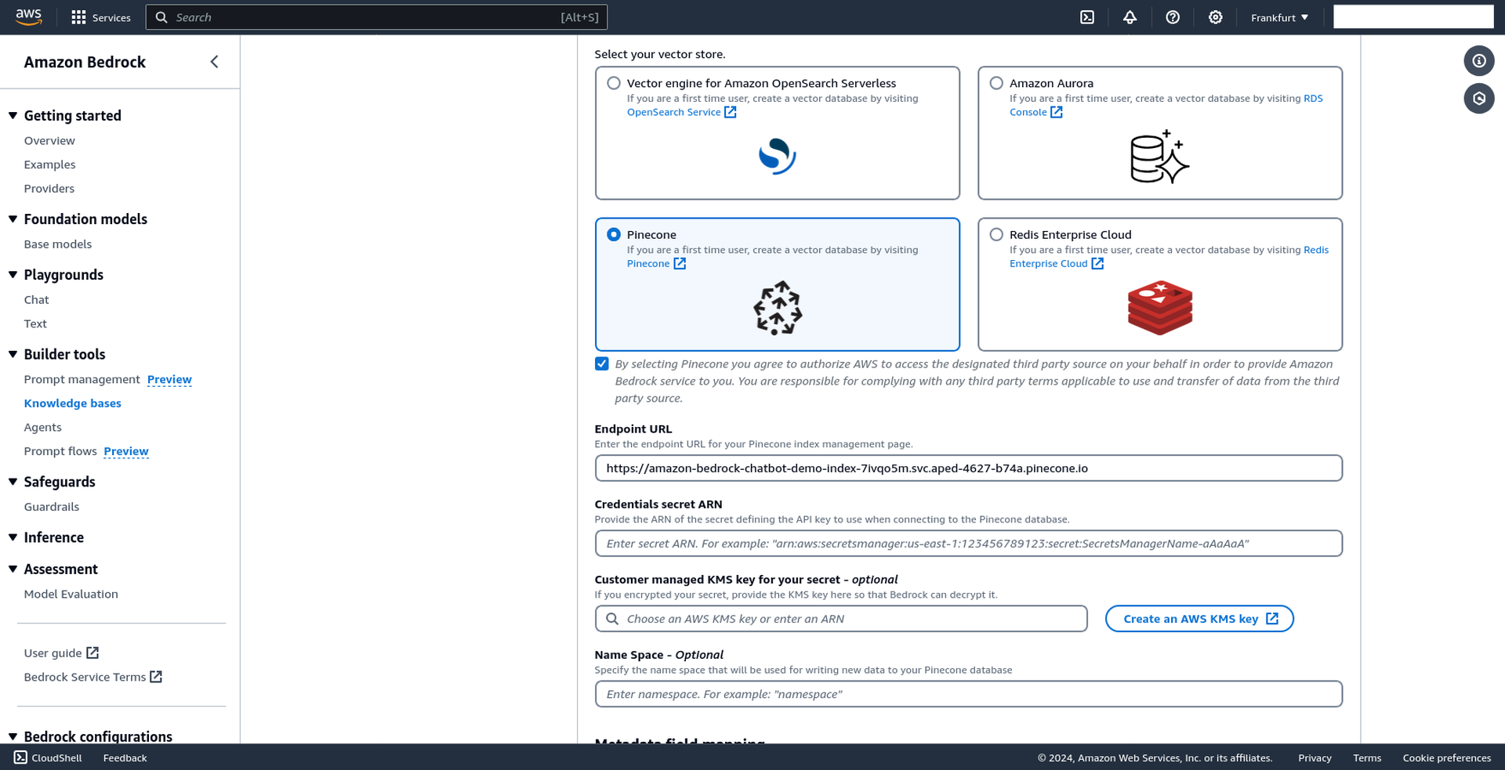Collapse the Playgrounds section
Viewport: 1505px width, 770px height.
(13, 274)
